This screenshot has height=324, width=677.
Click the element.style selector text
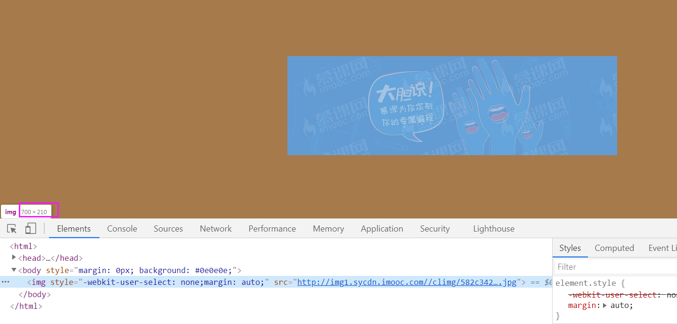click(x=586, y=283)
